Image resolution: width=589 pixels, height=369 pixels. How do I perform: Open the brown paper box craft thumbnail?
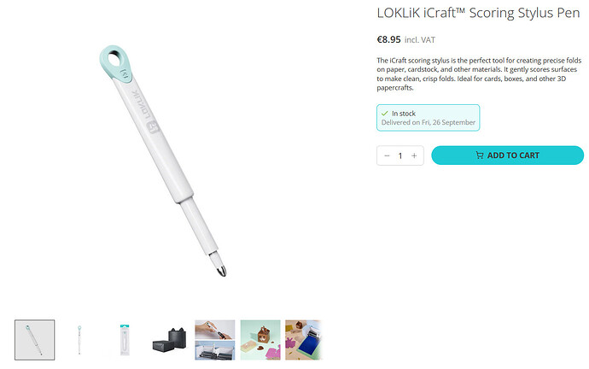[x=260, y=340]
